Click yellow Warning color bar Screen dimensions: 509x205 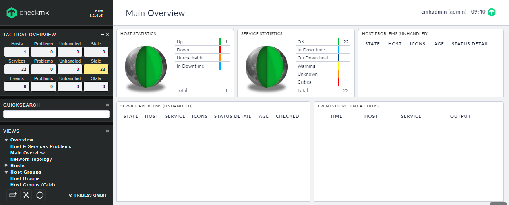click(x=339, y=66)
